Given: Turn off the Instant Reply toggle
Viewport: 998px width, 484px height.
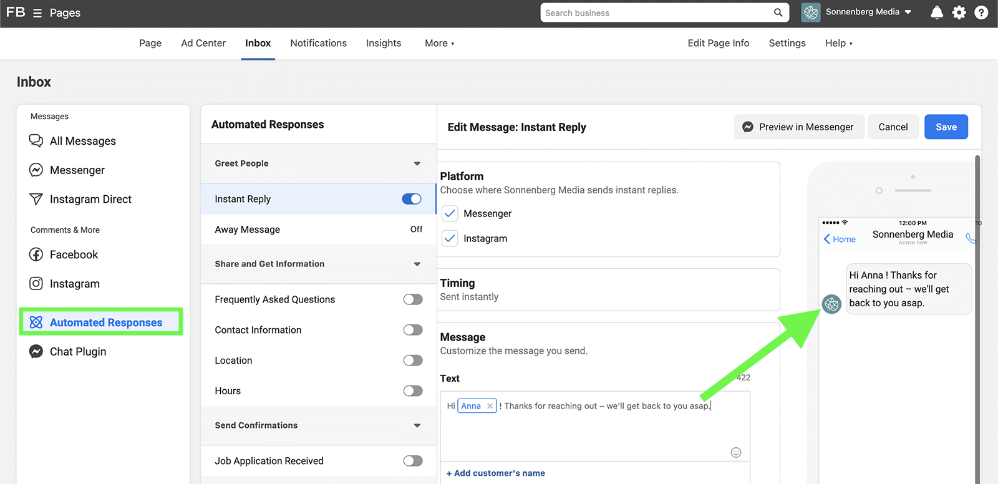Looking at the screenshot, I should (412, 199).
